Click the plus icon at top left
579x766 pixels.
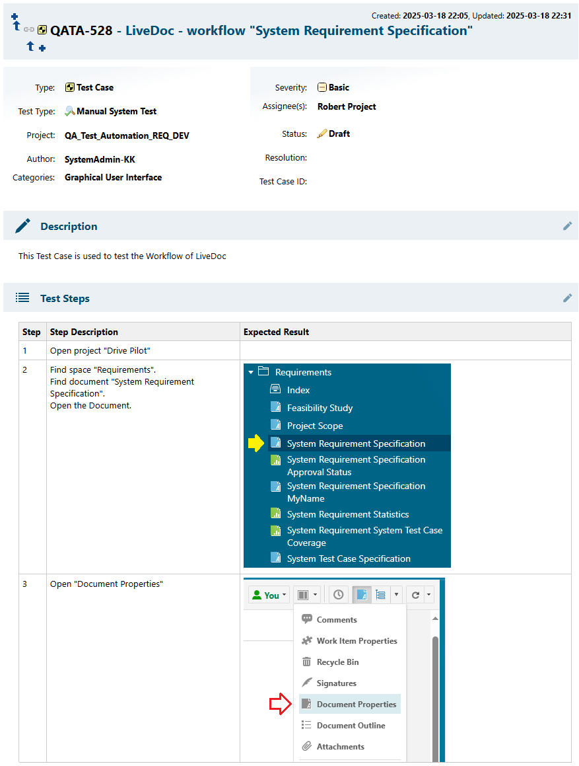(x=14, y=17)
